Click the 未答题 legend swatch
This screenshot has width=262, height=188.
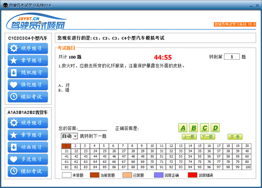tap(67, 175)
